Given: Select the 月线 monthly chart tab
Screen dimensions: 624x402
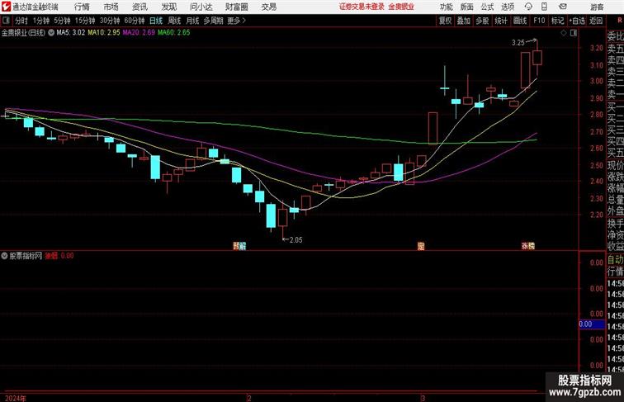Looking at the screenshot, I should click(192, 21).
